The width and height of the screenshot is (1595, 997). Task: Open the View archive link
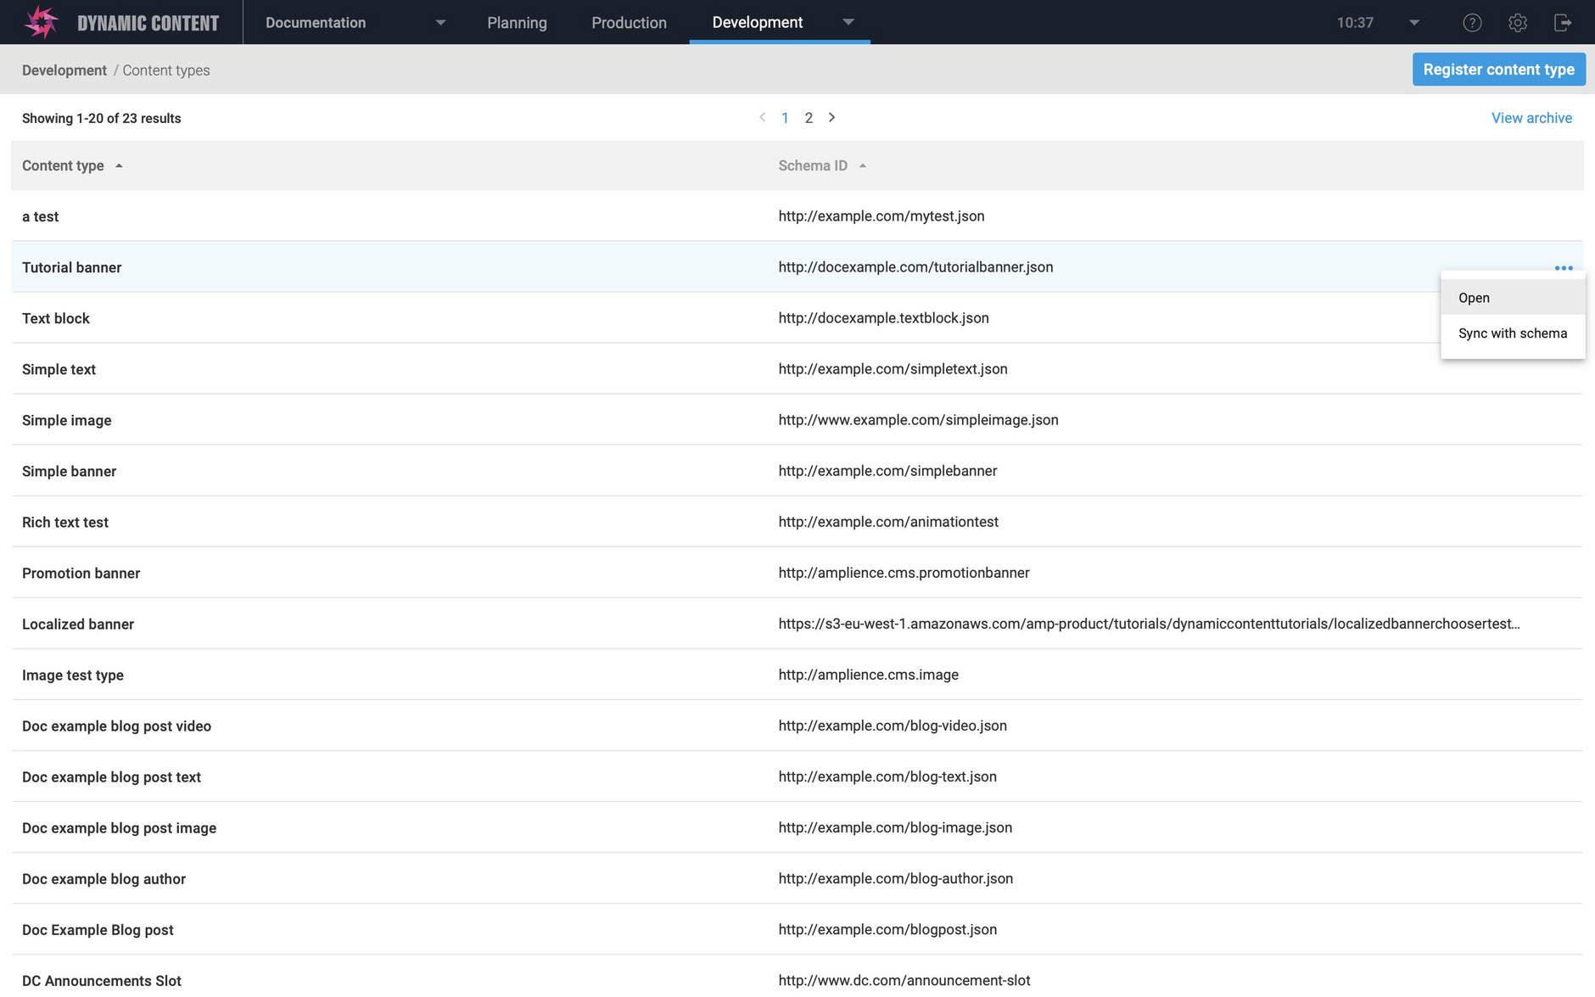coord(1531,117)
